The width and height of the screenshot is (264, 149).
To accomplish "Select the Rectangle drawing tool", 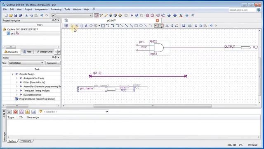I will (x=136, y=26).
